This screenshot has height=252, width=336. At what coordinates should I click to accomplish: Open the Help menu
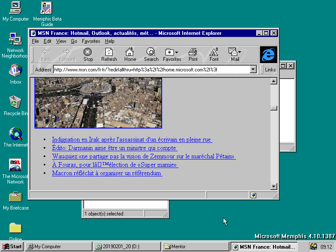[x=110, y=41]
